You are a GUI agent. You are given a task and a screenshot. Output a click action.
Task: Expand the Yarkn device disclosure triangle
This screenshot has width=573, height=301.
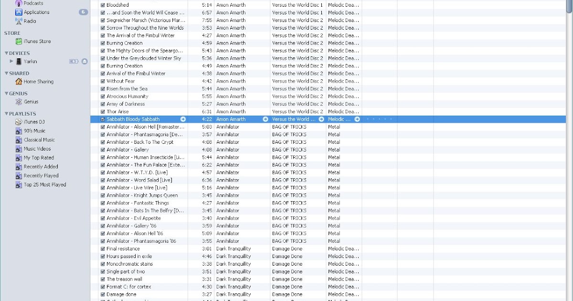coord(11,62)
